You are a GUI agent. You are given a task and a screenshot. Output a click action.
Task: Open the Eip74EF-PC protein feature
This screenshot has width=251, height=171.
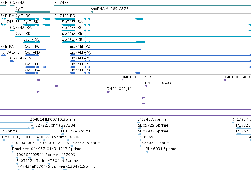[160, 61]
